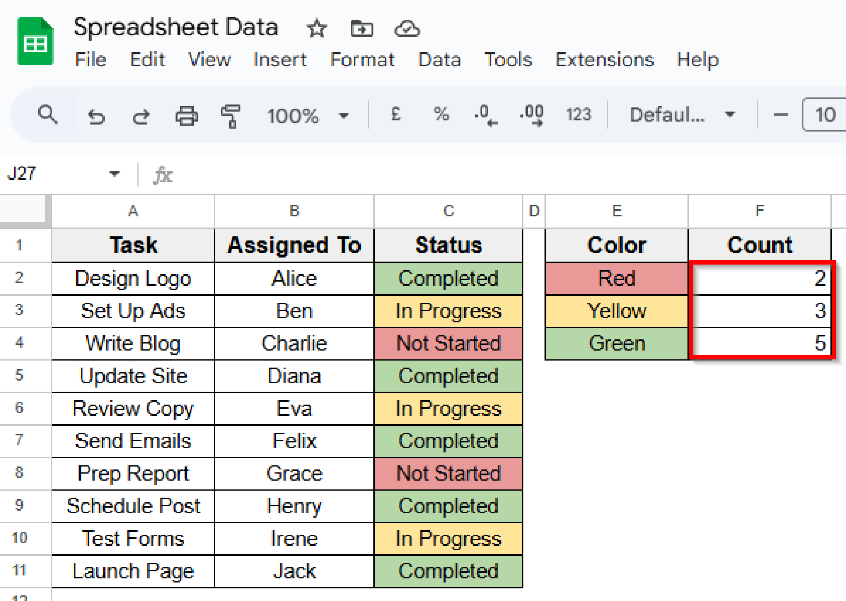Star the Spreadsheet Data document

316,28
